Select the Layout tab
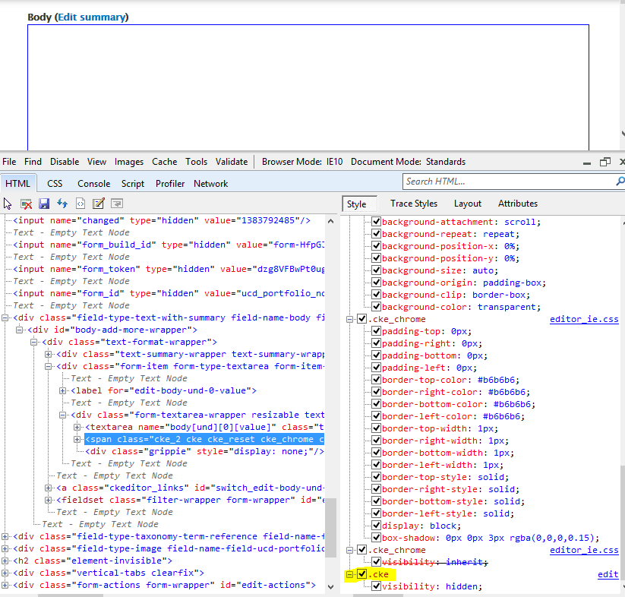Screen dimensions: 625x597 coord(468,204)
